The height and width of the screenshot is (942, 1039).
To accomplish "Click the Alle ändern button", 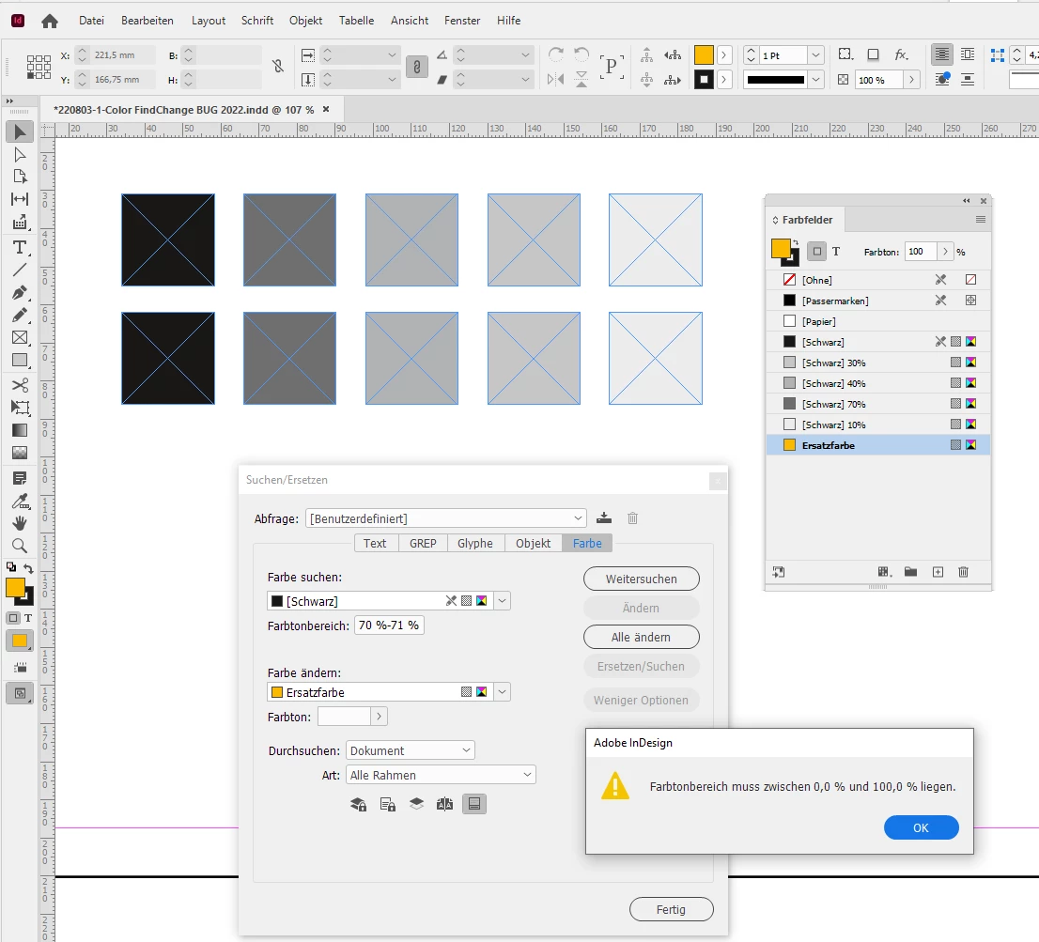I will (x=641, y=637).
